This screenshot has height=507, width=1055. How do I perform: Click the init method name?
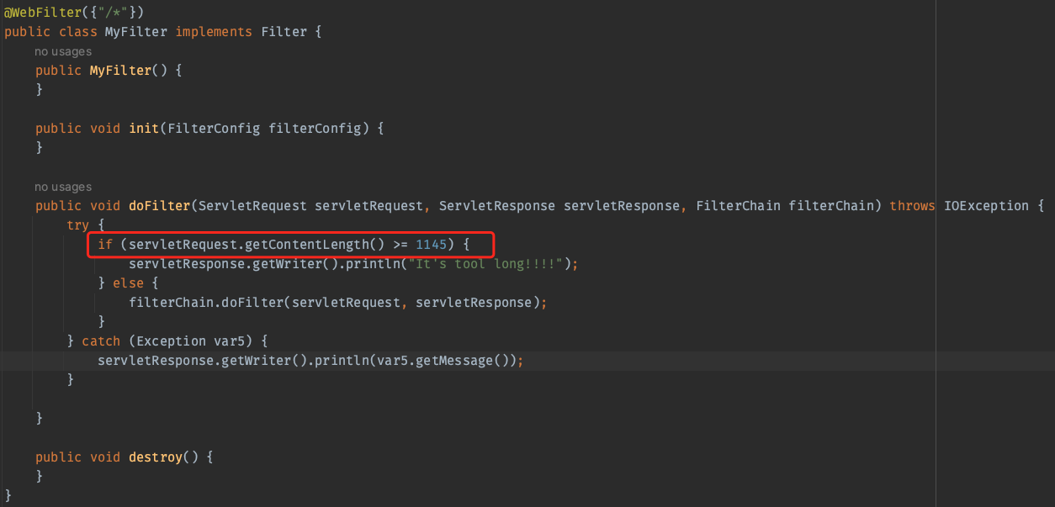[x=144, y=129]
